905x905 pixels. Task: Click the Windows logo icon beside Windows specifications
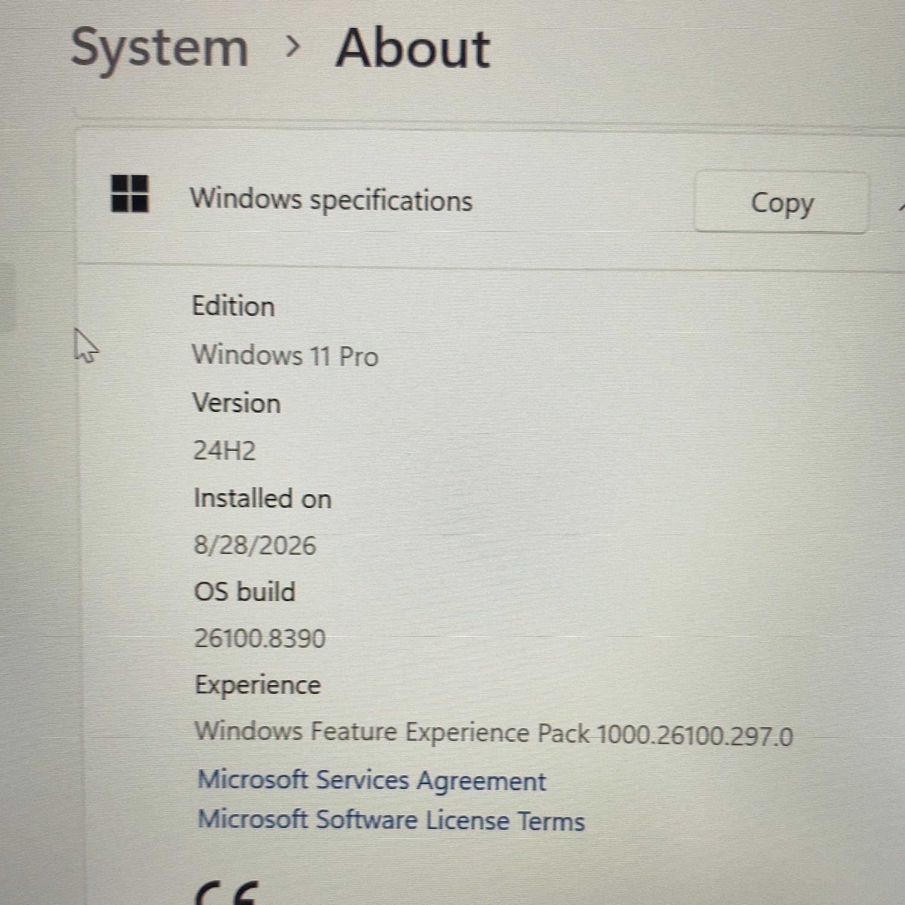point(130,193)
